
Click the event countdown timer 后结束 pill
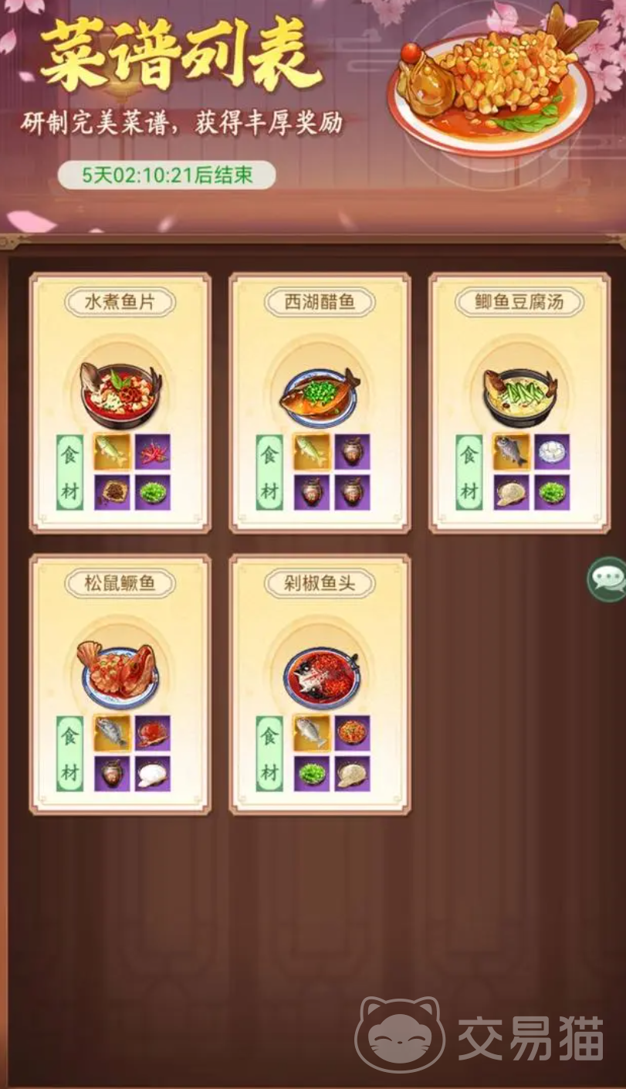tap(167, 175)
